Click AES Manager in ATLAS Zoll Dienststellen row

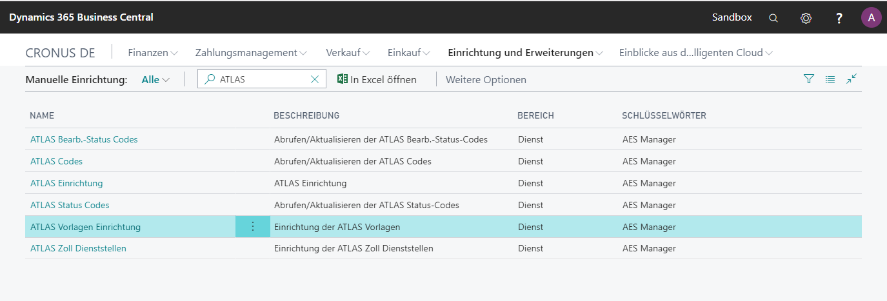649,248
